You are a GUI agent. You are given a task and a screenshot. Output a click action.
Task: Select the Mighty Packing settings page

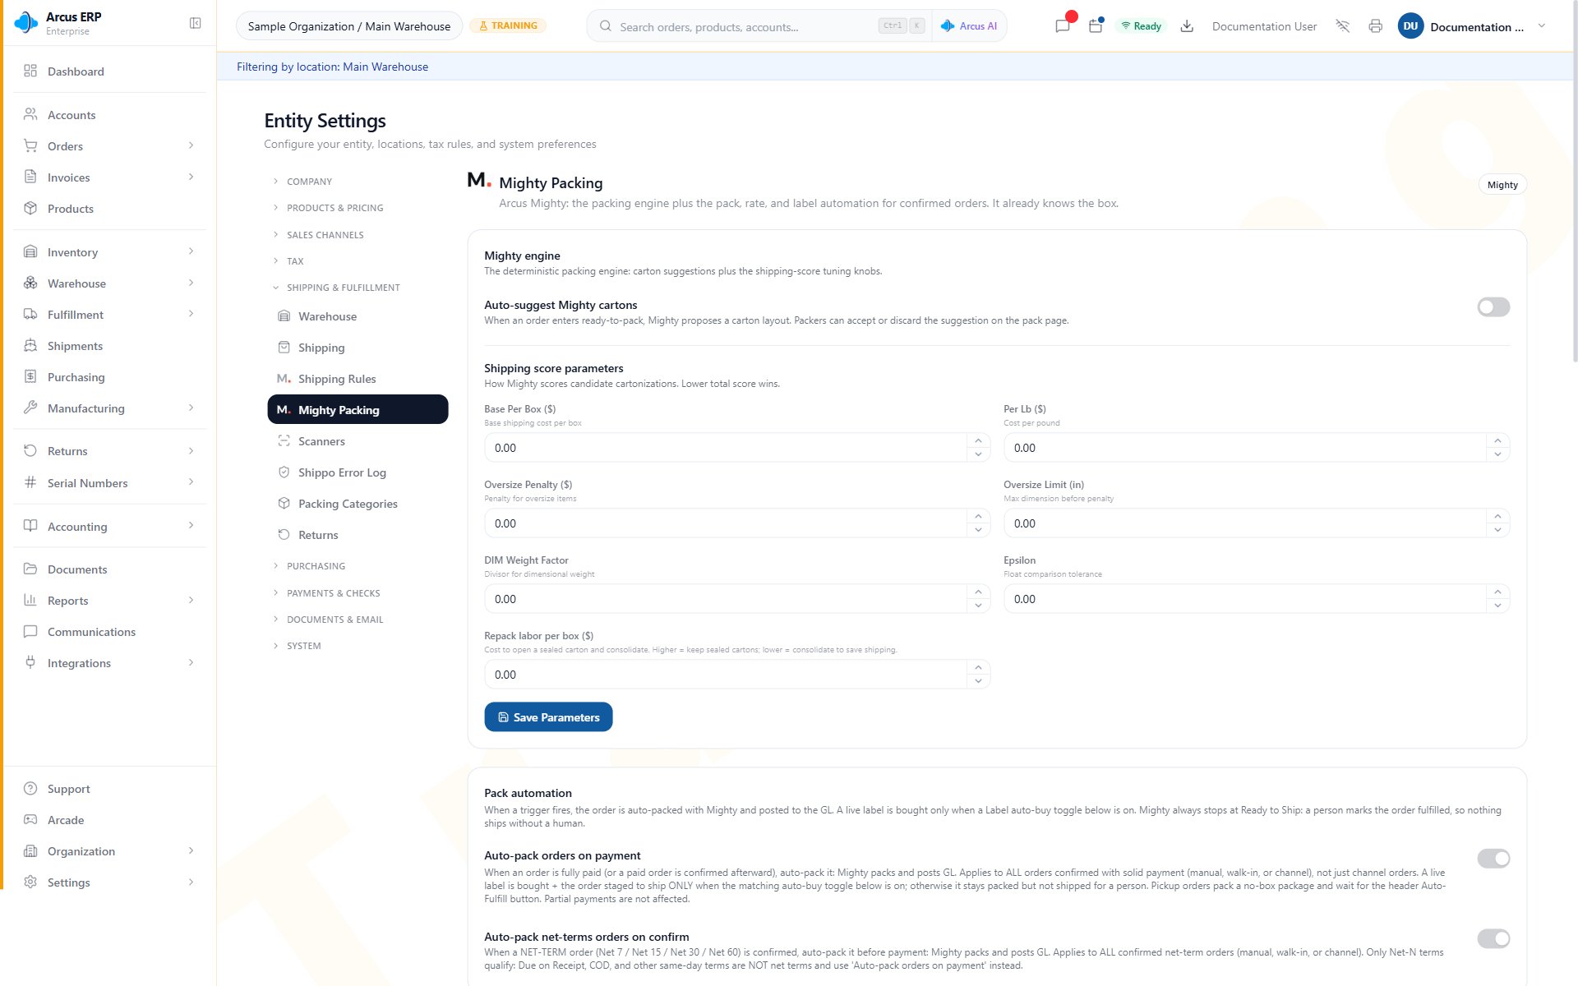[x=358, y=410]
